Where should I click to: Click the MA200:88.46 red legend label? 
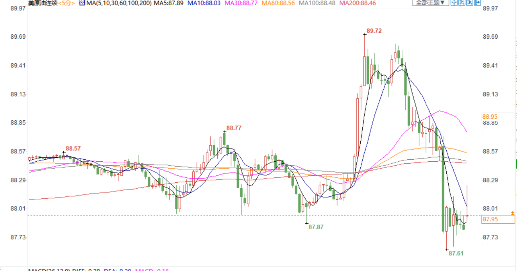click(x=358, y=3)
